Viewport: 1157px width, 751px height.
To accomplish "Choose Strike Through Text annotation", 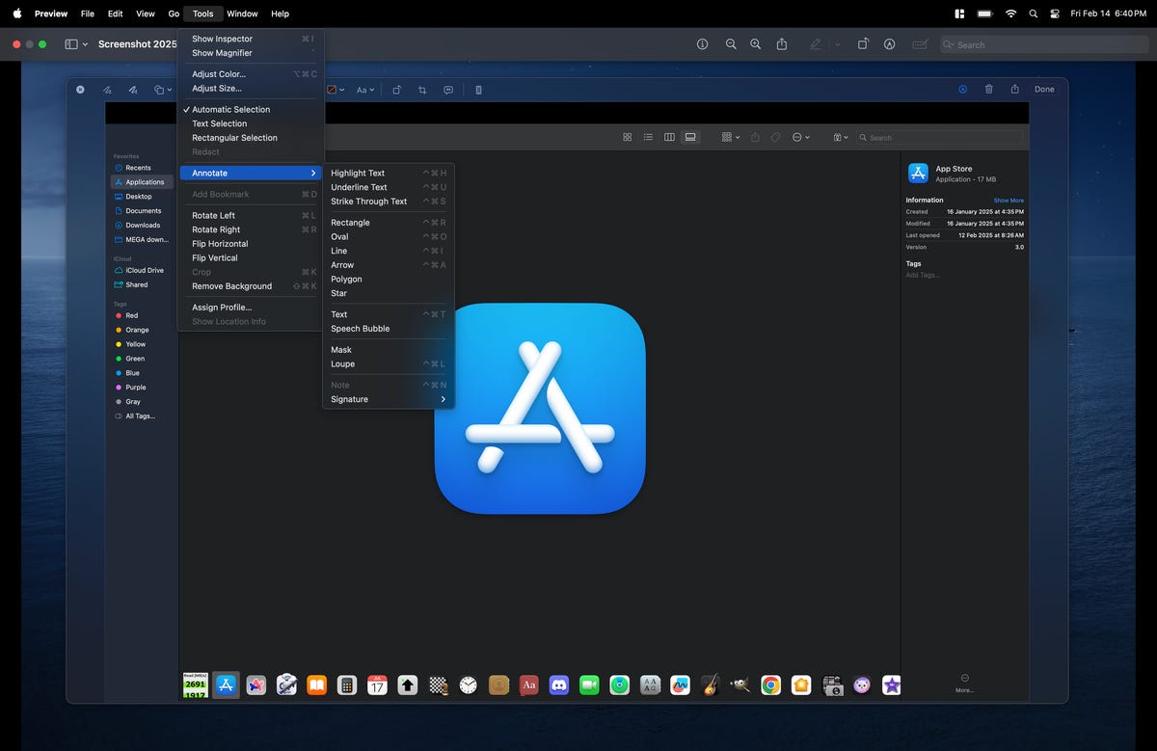I will 389,201.
